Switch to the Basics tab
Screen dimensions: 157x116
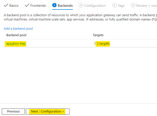[14, 5]
